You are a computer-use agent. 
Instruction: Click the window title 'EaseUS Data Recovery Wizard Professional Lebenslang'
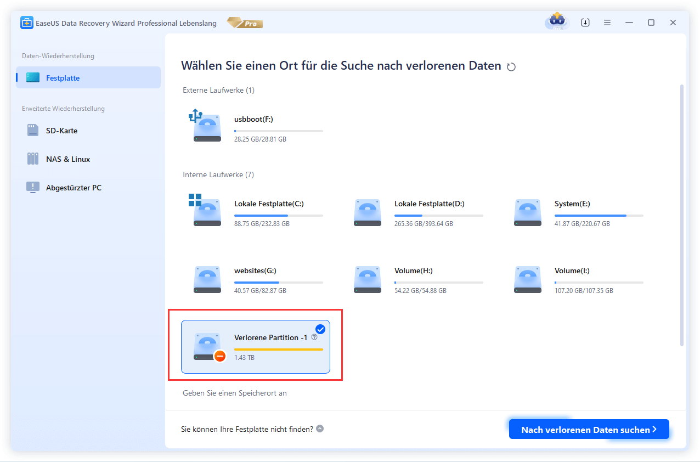[127, 23]
